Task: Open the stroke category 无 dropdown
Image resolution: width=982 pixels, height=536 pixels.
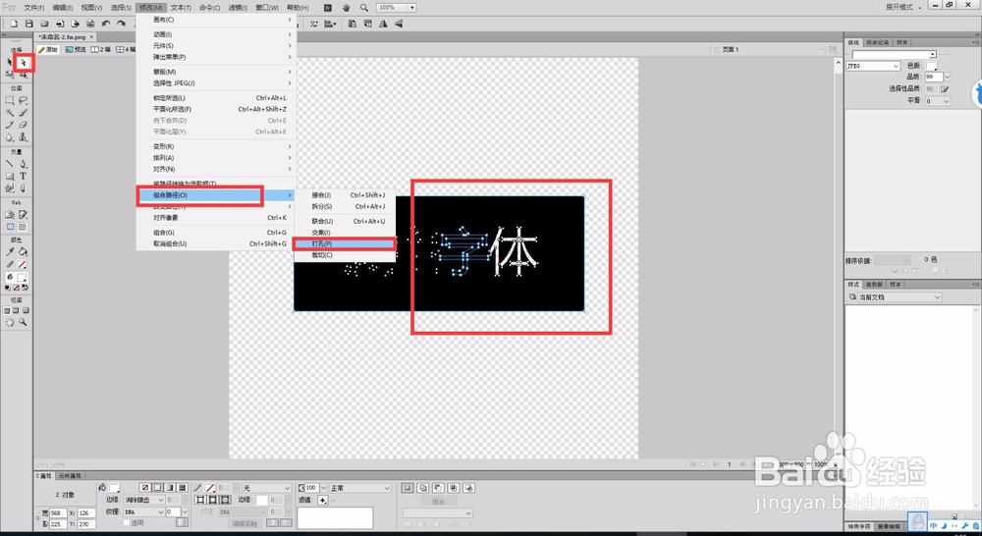Action: [x=267, y=487]
